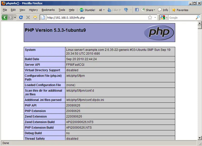Open the History menu

33,10
